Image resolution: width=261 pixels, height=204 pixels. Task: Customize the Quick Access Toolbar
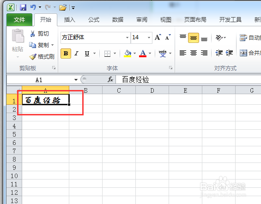[x=73, y=8]
